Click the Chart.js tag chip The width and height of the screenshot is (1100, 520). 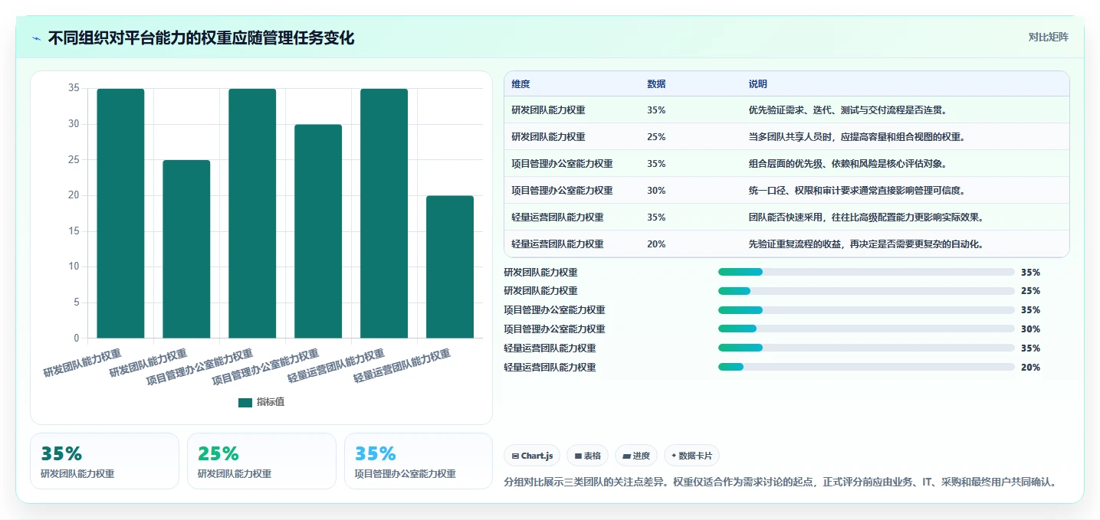tap(532, 456)
